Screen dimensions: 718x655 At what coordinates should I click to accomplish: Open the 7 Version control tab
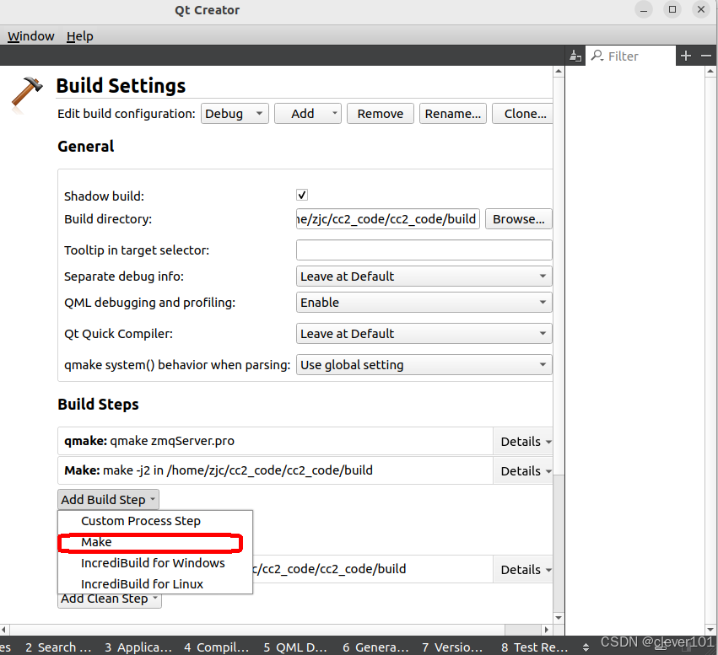click(452, 647)
